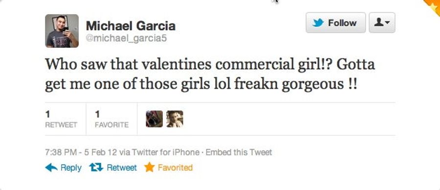440x190 pixels.
Task: Open the Michael Garcia name link
Action: point(131,26)
